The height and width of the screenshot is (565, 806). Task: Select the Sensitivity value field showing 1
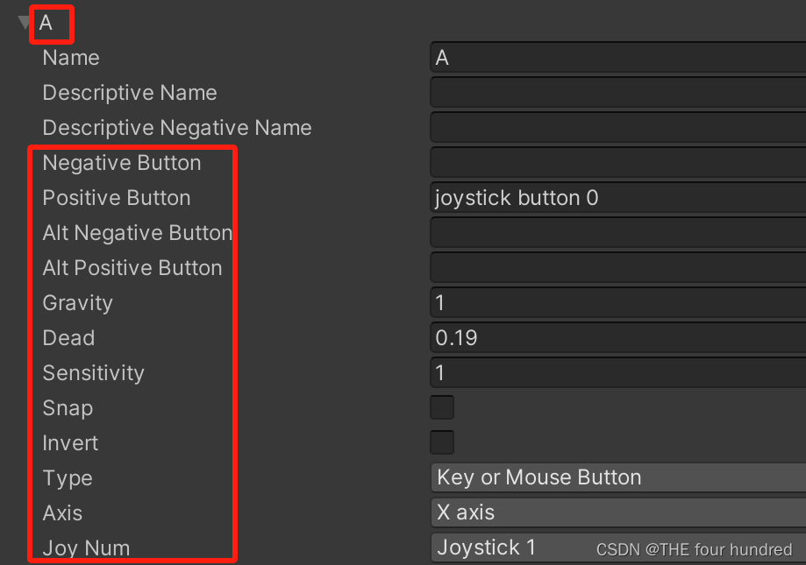point(614,372)
